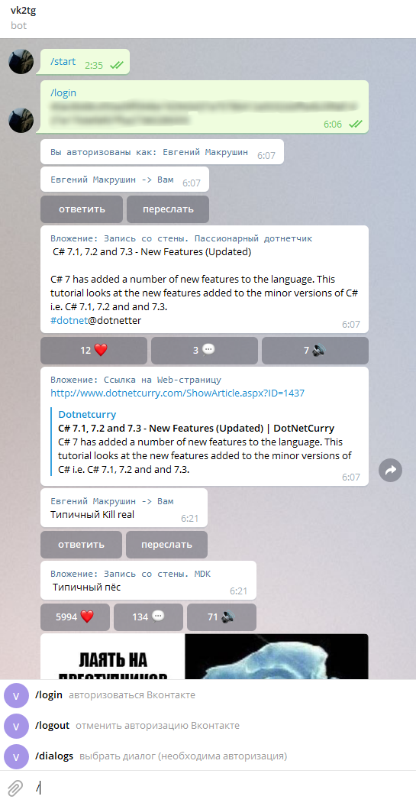Click the first ответить button

tap(82, 209)
